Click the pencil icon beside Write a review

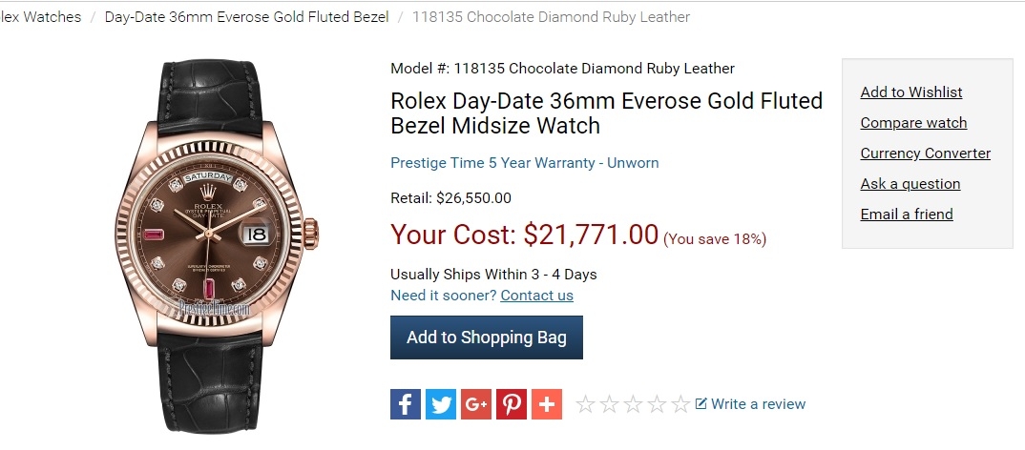[701, 403]
